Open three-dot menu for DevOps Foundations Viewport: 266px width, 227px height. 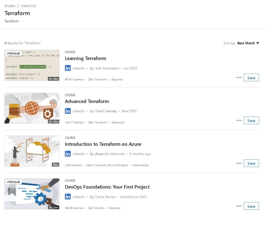(239, 206)
